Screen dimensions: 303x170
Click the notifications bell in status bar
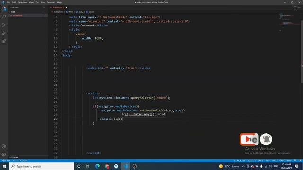coord(300,161)
